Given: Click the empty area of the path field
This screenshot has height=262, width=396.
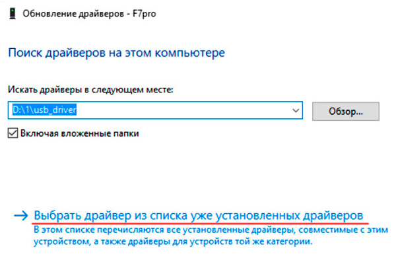Looking at the screenshot, I should pos(183,110).
